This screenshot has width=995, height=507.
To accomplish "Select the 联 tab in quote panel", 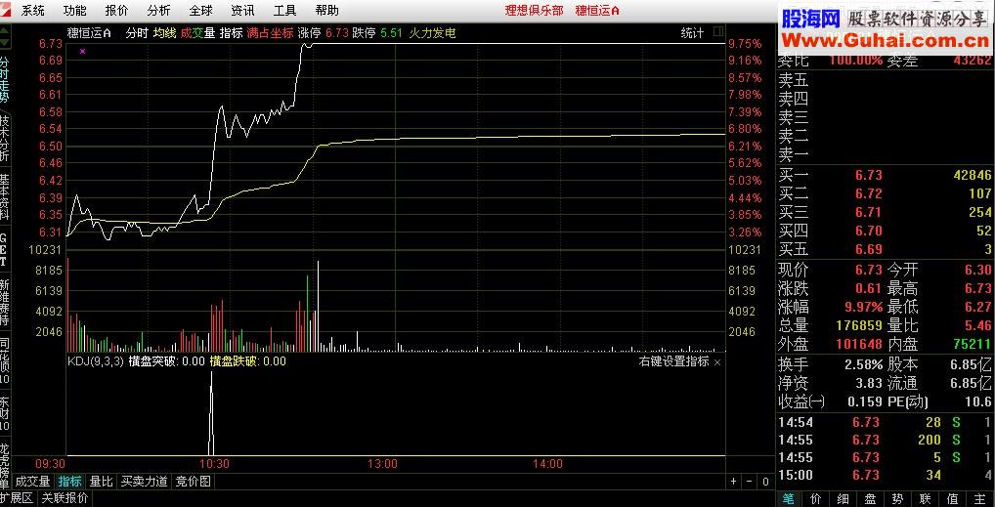I will 926,499.
